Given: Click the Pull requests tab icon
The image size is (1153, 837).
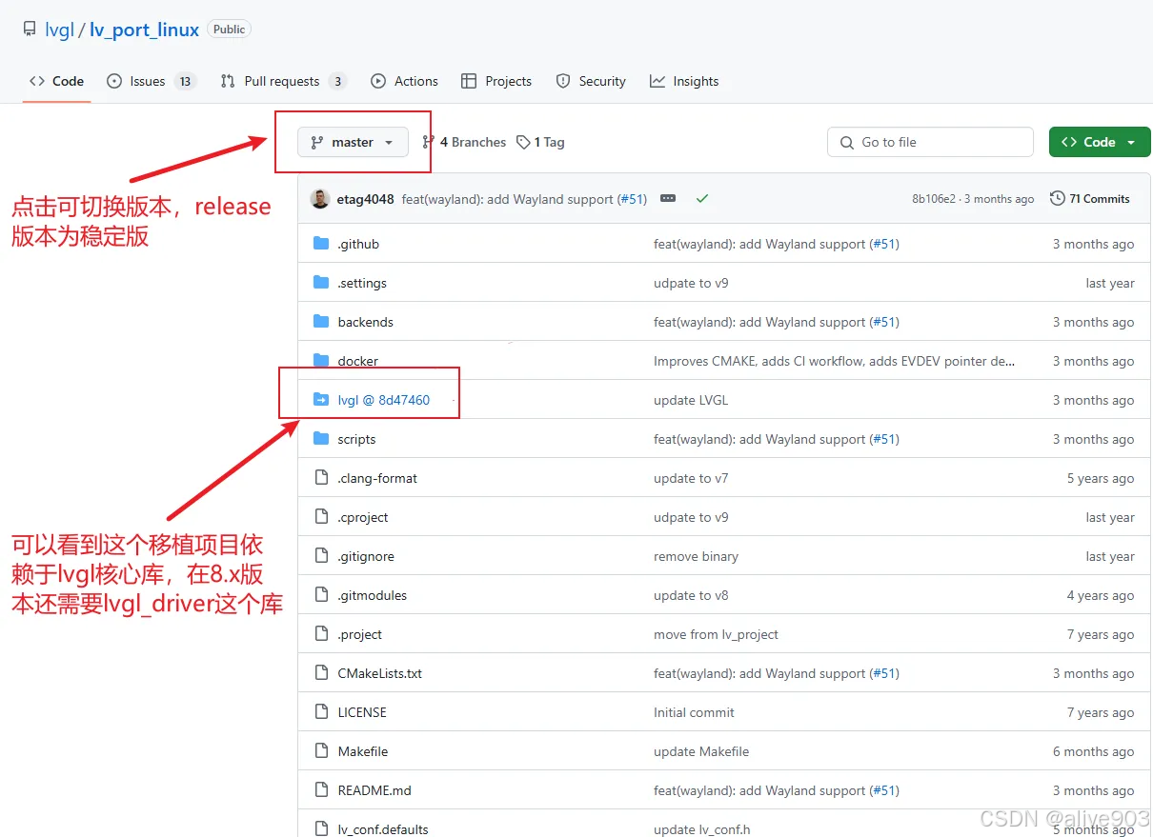Looking at the screenshot, I should pyautogui.click(x=228, y=81).
